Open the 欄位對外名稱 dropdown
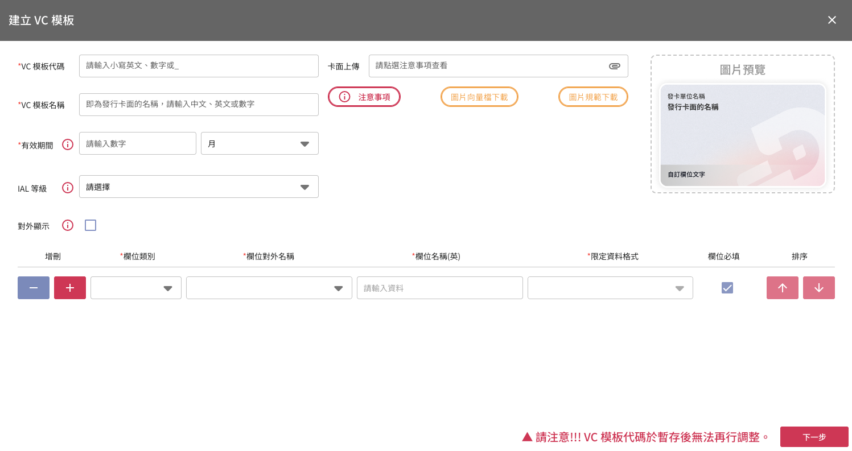The height and width of the screenshot is (451, 852). click(x=269, y=288)
